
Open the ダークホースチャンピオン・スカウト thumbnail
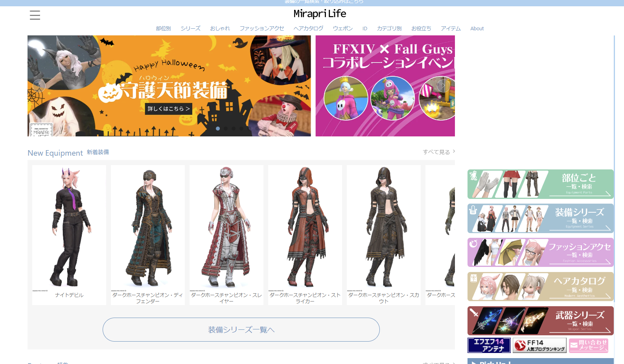click(x=384, y=228)
